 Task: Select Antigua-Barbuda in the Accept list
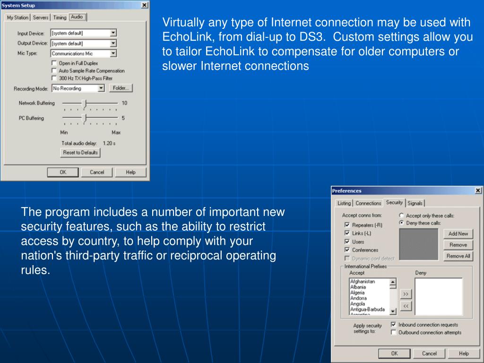[367, 309]
